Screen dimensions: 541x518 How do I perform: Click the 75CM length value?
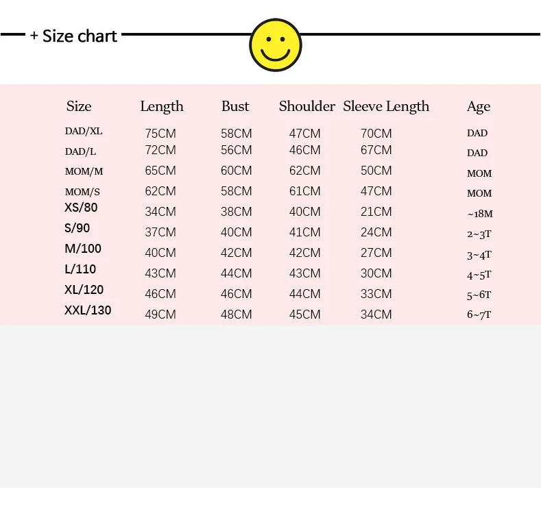pyautogui.click(x=160, y=134)
